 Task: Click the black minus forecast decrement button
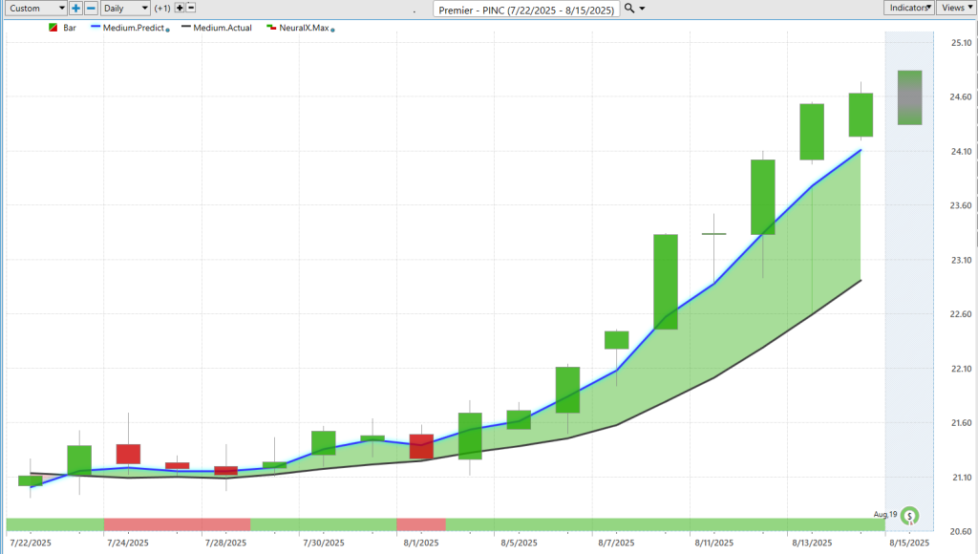pos(192,8)
